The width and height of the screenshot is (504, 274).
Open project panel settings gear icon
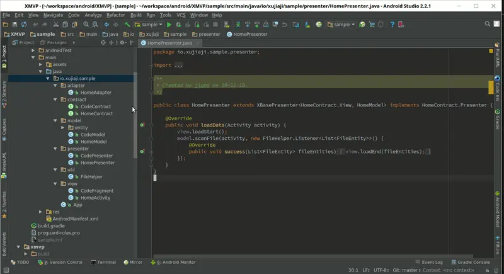click(x=122, y=42)
